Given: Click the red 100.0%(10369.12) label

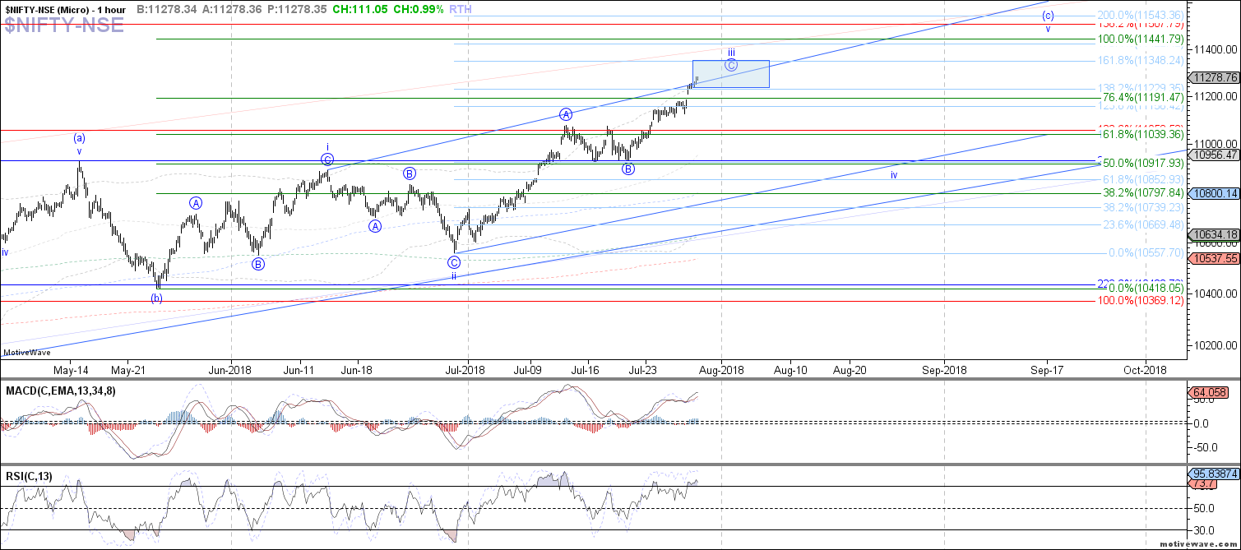Looking at the screenshot, I should click(x=1141, y=301).
